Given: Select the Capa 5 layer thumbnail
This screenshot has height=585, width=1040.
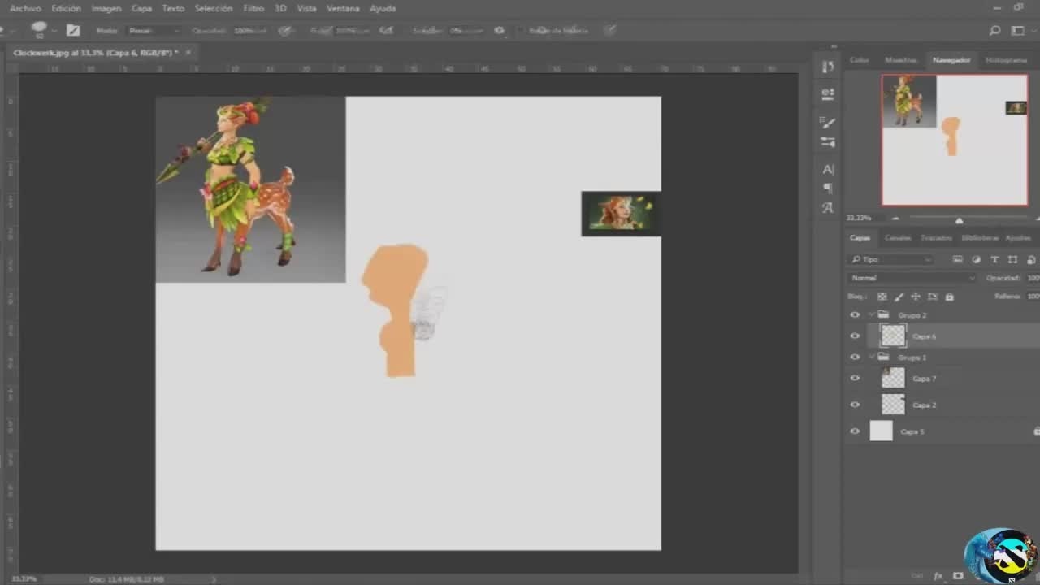Looking at the screenshot, I should 882,431.
